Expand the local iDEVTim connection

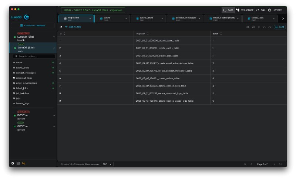[x=54, y=126]
